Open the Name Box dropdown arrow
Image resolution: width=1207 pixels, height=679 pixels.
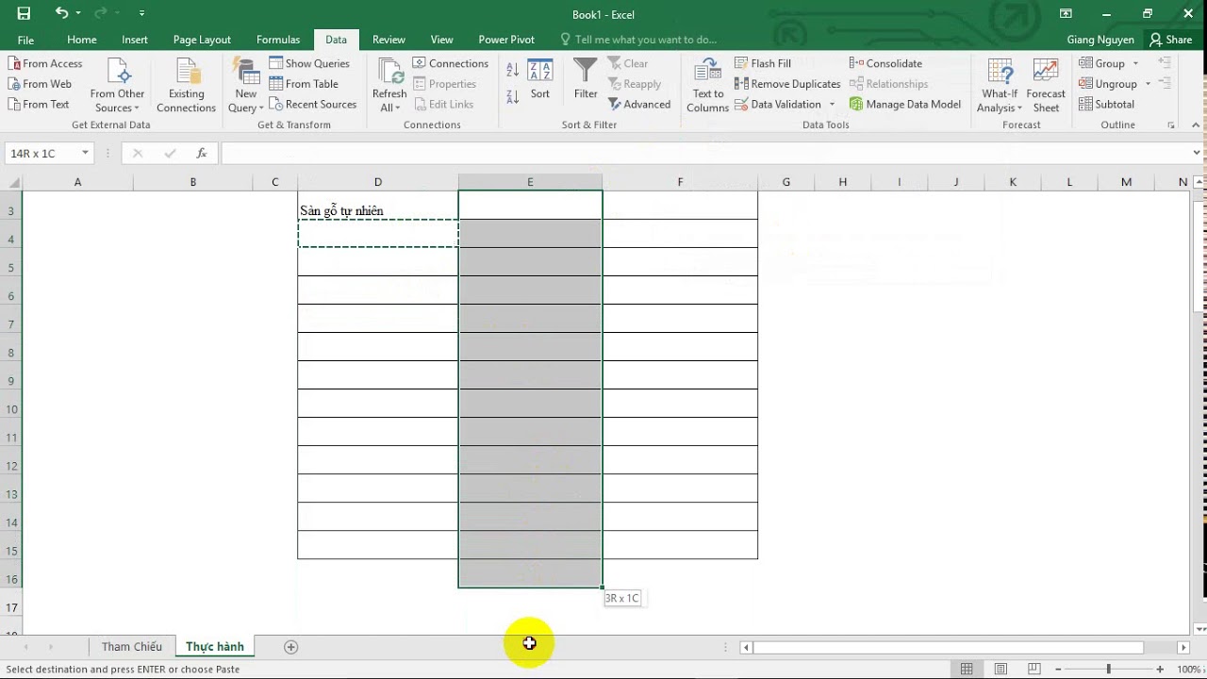[x=85, y=153]
